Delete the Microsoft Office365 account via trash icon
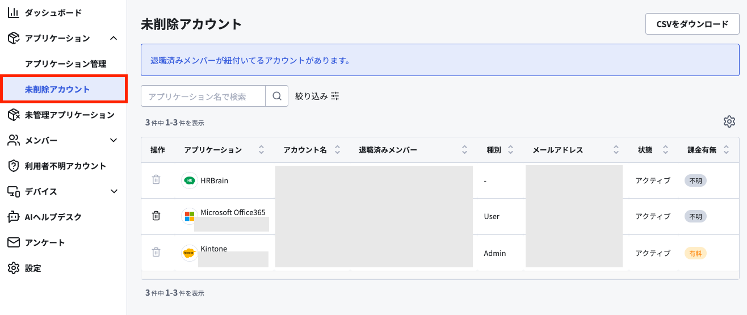Image resolution: width=747 pixels, height=315 pixels. pyautogui.click(x=156, y=216)
